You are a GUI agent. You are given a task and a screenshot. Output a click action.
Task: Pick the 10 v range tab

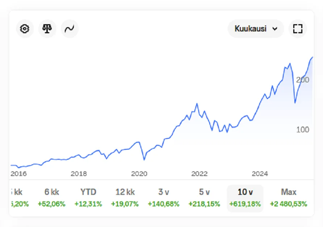245,198
